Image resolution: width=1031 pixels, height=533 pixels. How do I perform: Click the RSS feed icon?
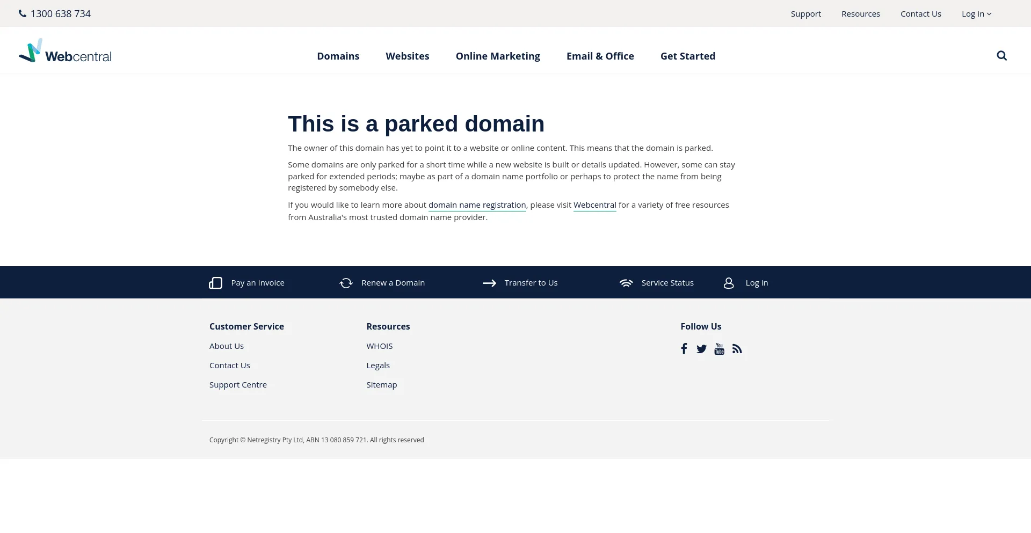coord(737,349)
